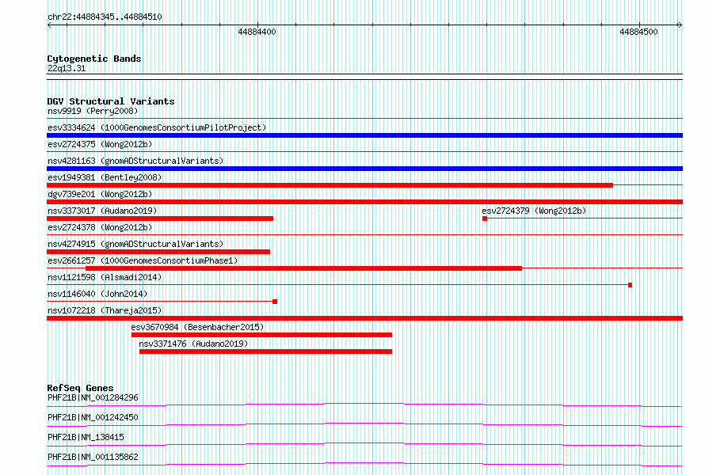
Task: Click the nsv1146040 (John2014) label
Action: point(97,294)
